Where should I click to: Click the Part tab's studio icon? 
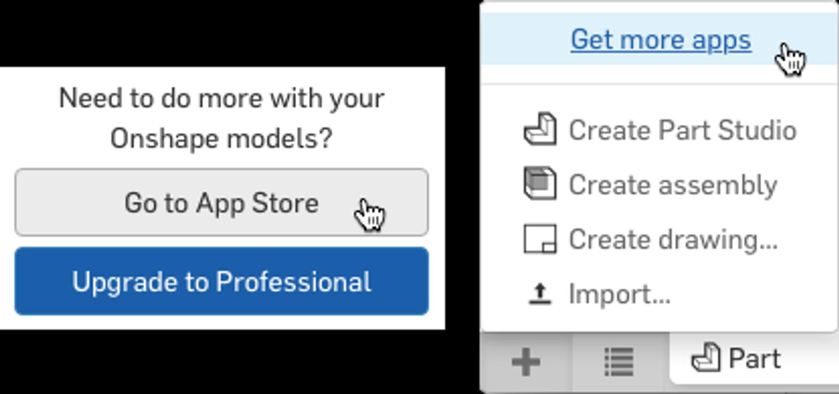[x=706, y=358]
